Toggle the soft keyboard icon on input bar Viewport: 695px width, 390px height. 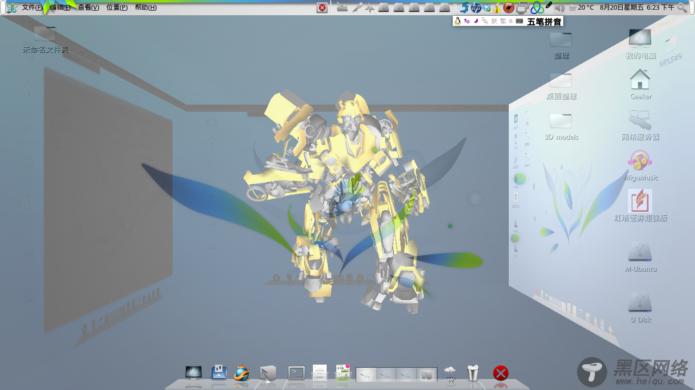pyautogui.click(x=519, y=21)
